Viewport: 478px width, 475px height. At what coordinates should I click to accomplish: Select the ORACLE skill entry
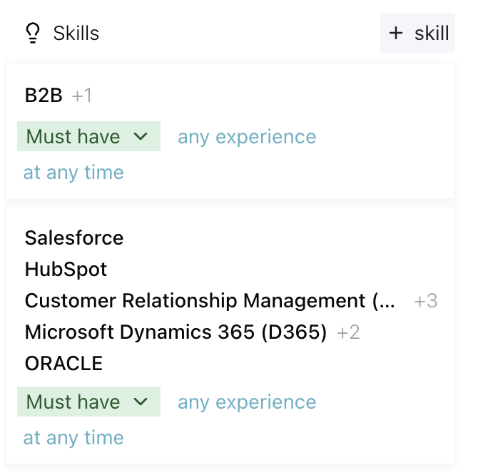coord(63,364)
